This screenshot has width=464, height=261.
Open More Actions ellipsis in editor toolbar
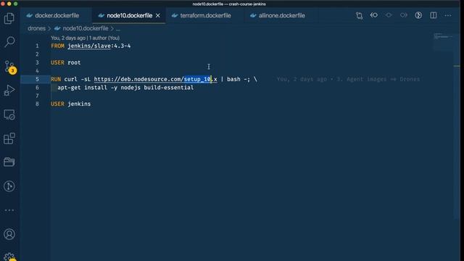(x=448, y=15)
